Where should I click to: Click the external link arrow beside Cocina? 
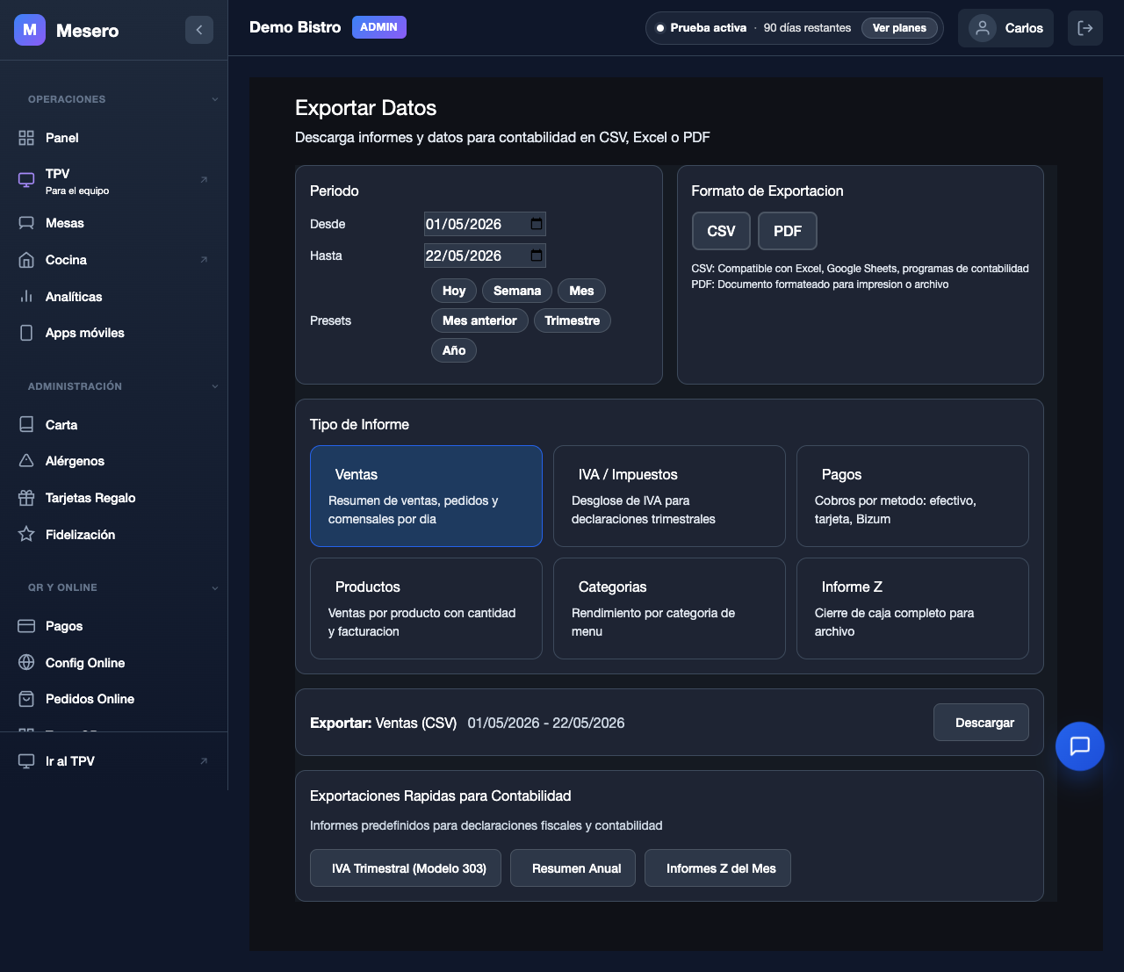(204, 260)
